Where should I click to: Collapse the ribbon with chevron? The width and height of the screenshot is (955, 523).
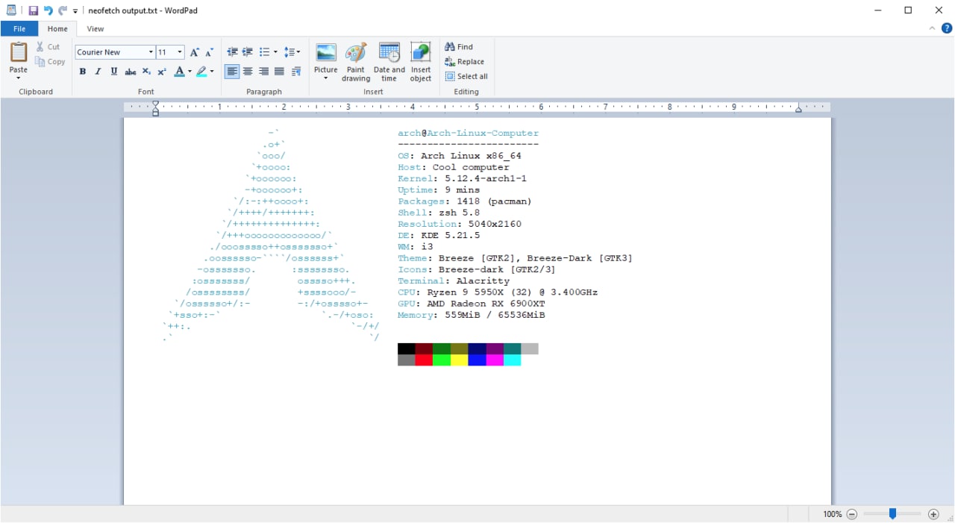coord(932,28)
